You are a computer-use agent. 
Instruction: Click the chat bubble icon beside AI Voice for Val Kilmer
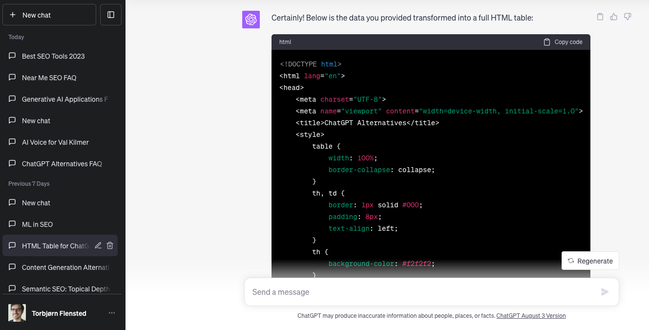pyautogui.click(x=12, y=142)
